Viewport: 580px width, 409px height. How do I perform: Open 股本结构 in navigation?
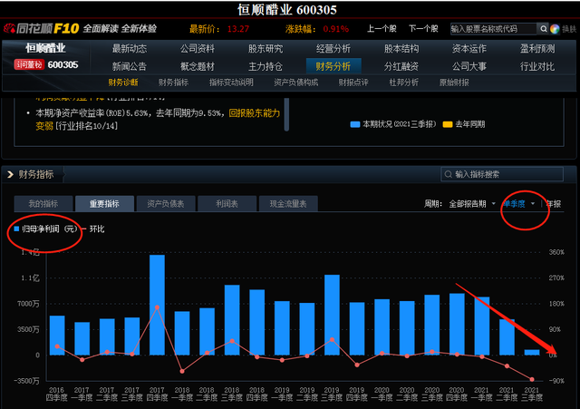(401, 48)
